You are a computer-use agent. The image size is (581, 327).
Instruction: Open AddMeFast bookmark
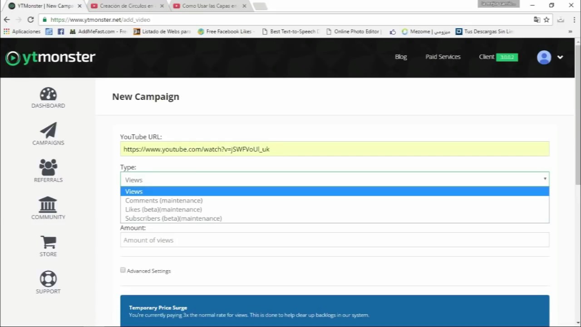coord(98,31)
